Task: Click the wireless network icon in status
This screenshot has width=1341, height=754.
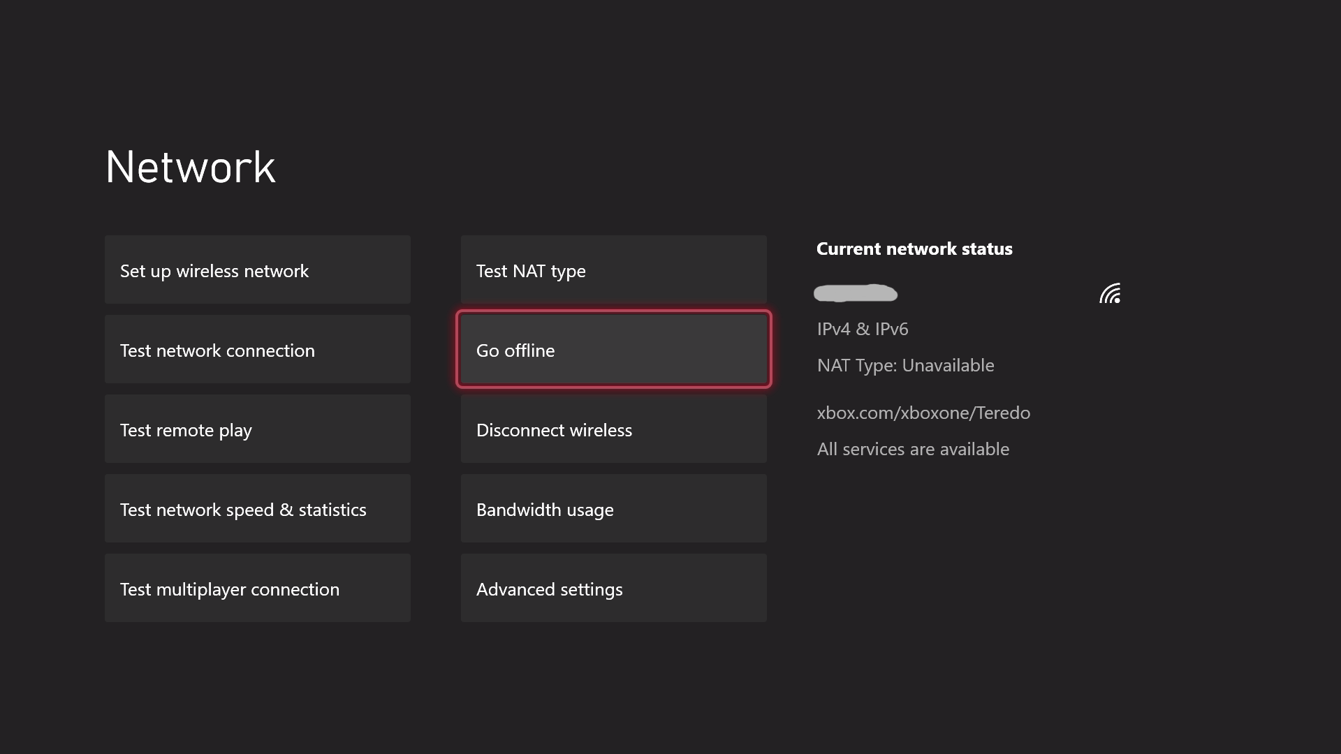Action: click(x=1111, y=293)
